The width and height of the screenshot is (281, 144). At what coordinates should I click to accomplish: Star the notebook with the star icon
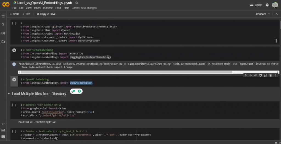77,3
